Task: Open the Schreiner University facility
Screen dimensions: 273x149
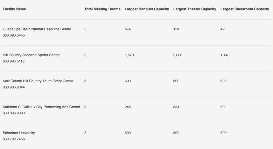Action: pos(19,133)
